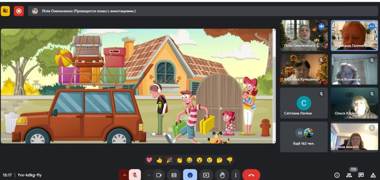Screen dimensions: 380x180
Task: Click the recording indicator icon
Action: pyautogui.click(x=19, y=11)
